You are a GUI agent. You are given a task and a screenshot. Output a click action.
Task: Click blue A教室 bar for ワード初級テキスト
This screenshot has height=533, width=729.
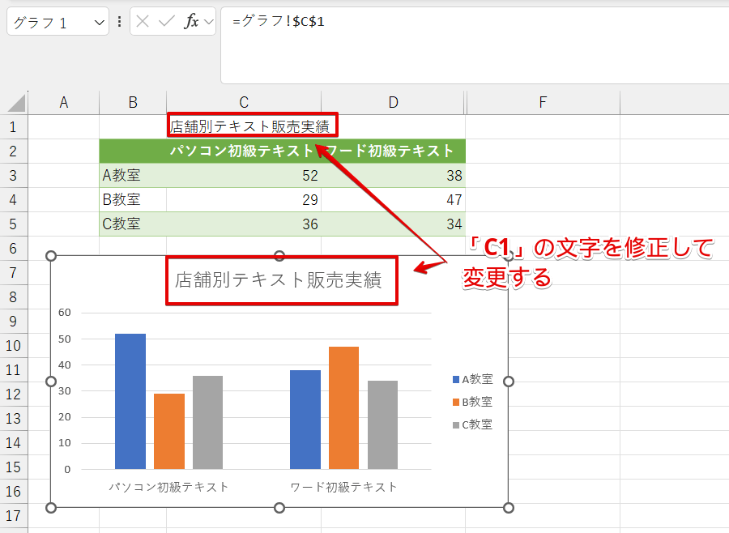[x=305, y=420]
